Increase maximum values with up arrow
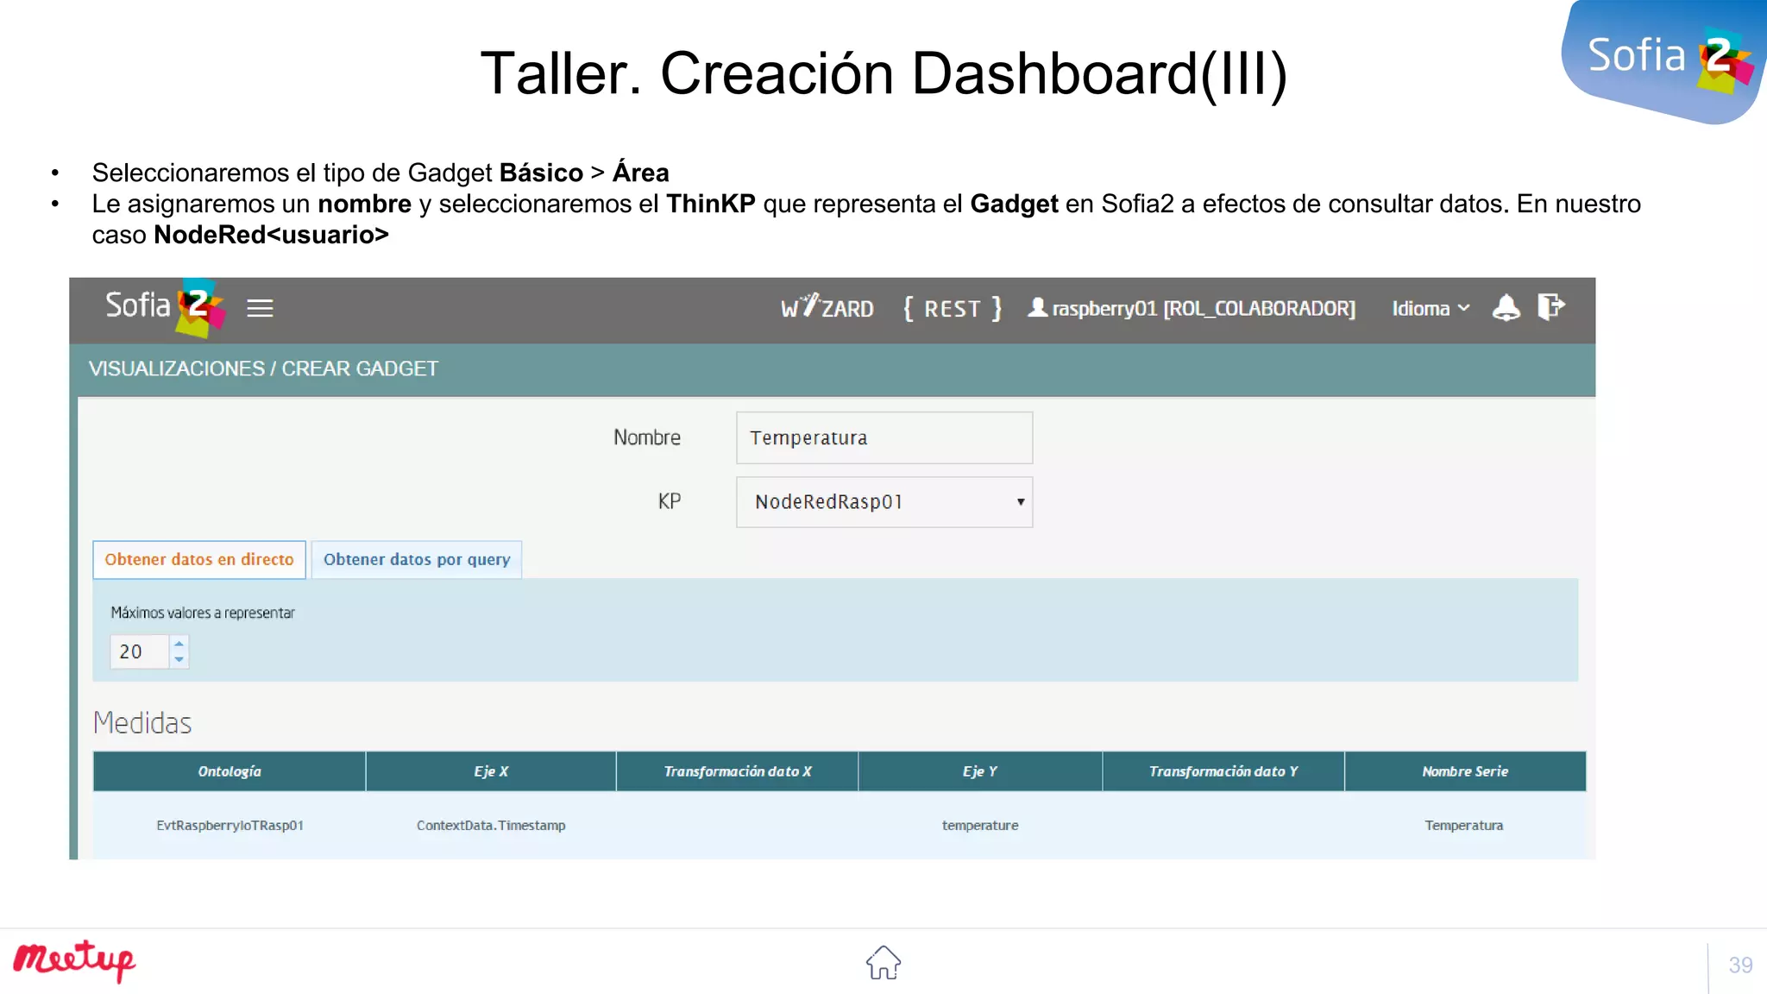The height and width of the screenshot is (994, 1767). [179, 644]
